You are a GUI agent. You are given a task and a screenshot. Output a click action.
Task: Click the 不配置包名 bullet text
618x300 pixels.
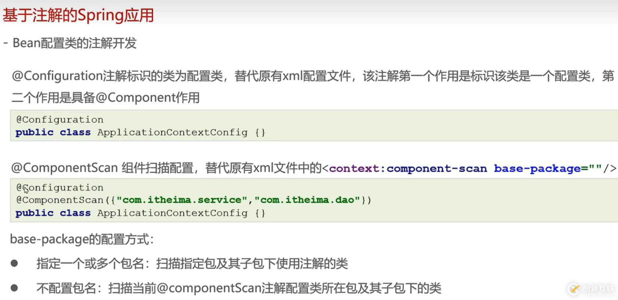click(x=66, y=288)
